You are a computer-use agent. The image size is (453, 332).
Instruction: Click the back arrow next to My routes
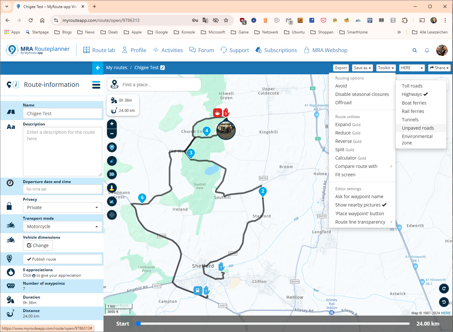pos(98,68)
